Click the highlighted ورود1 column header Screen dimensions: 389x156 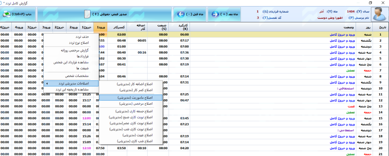click(x=100, y=27)
